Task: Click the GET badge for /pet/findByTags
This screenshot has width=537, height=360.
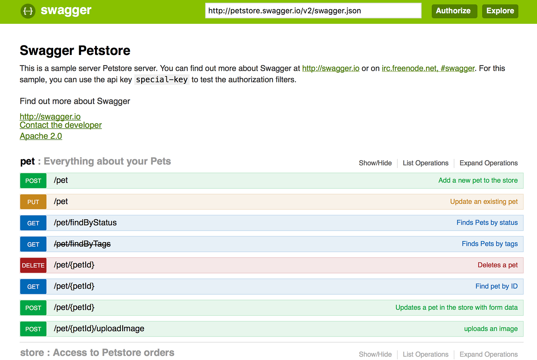Action: pyautogui.click(x=33, y=244)
